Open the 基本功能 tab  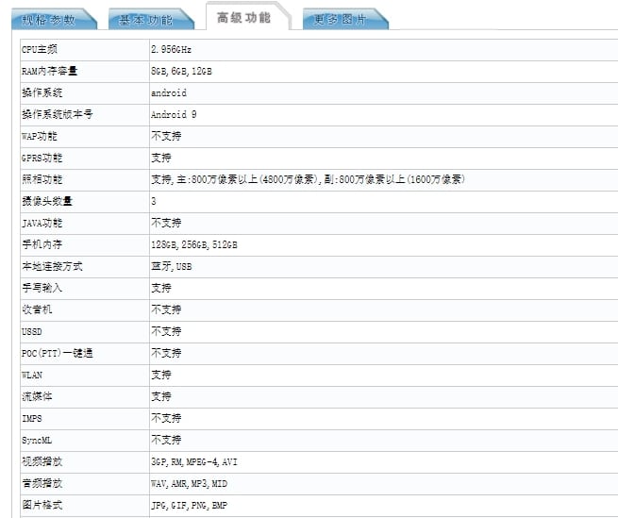[148, 19]
